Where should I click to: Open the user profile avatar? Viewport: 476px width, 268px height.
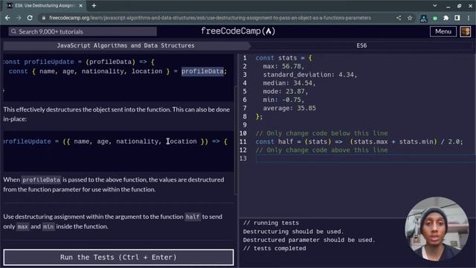click(466, 31)
